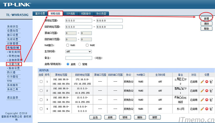
Task: Edit rule 2 with the pencil icon
Action: (x=202, y=91)
